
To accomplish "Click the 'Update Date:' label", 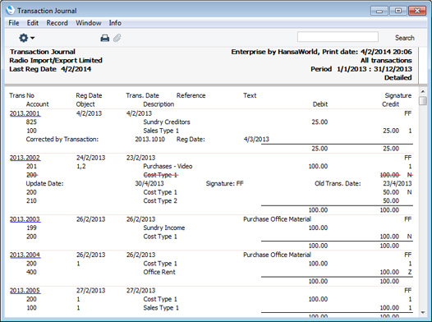I will (44, 184).
